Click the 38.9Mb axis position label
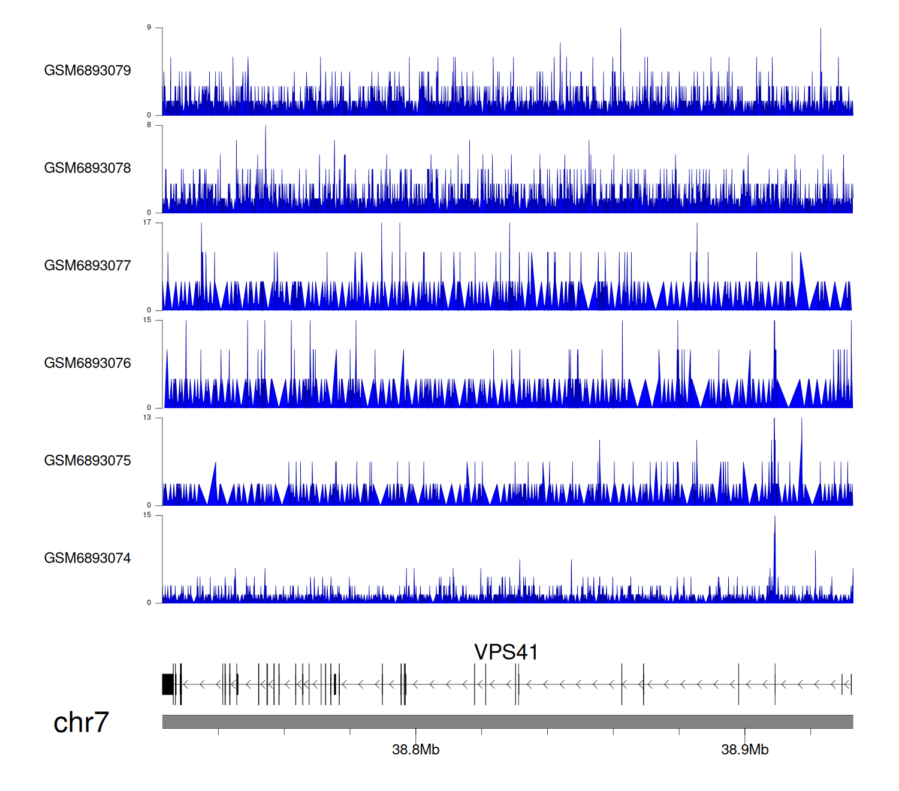 pos(744,750)
